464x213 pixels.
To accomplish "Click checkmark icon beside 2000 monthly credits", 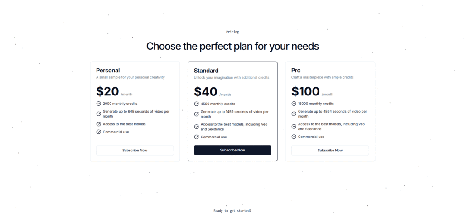I will tap(99, 104).
